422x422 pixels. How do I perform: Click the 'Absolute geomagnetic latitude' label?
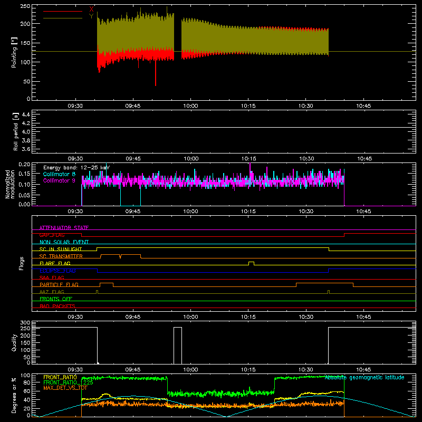click(x=365, y=378)
